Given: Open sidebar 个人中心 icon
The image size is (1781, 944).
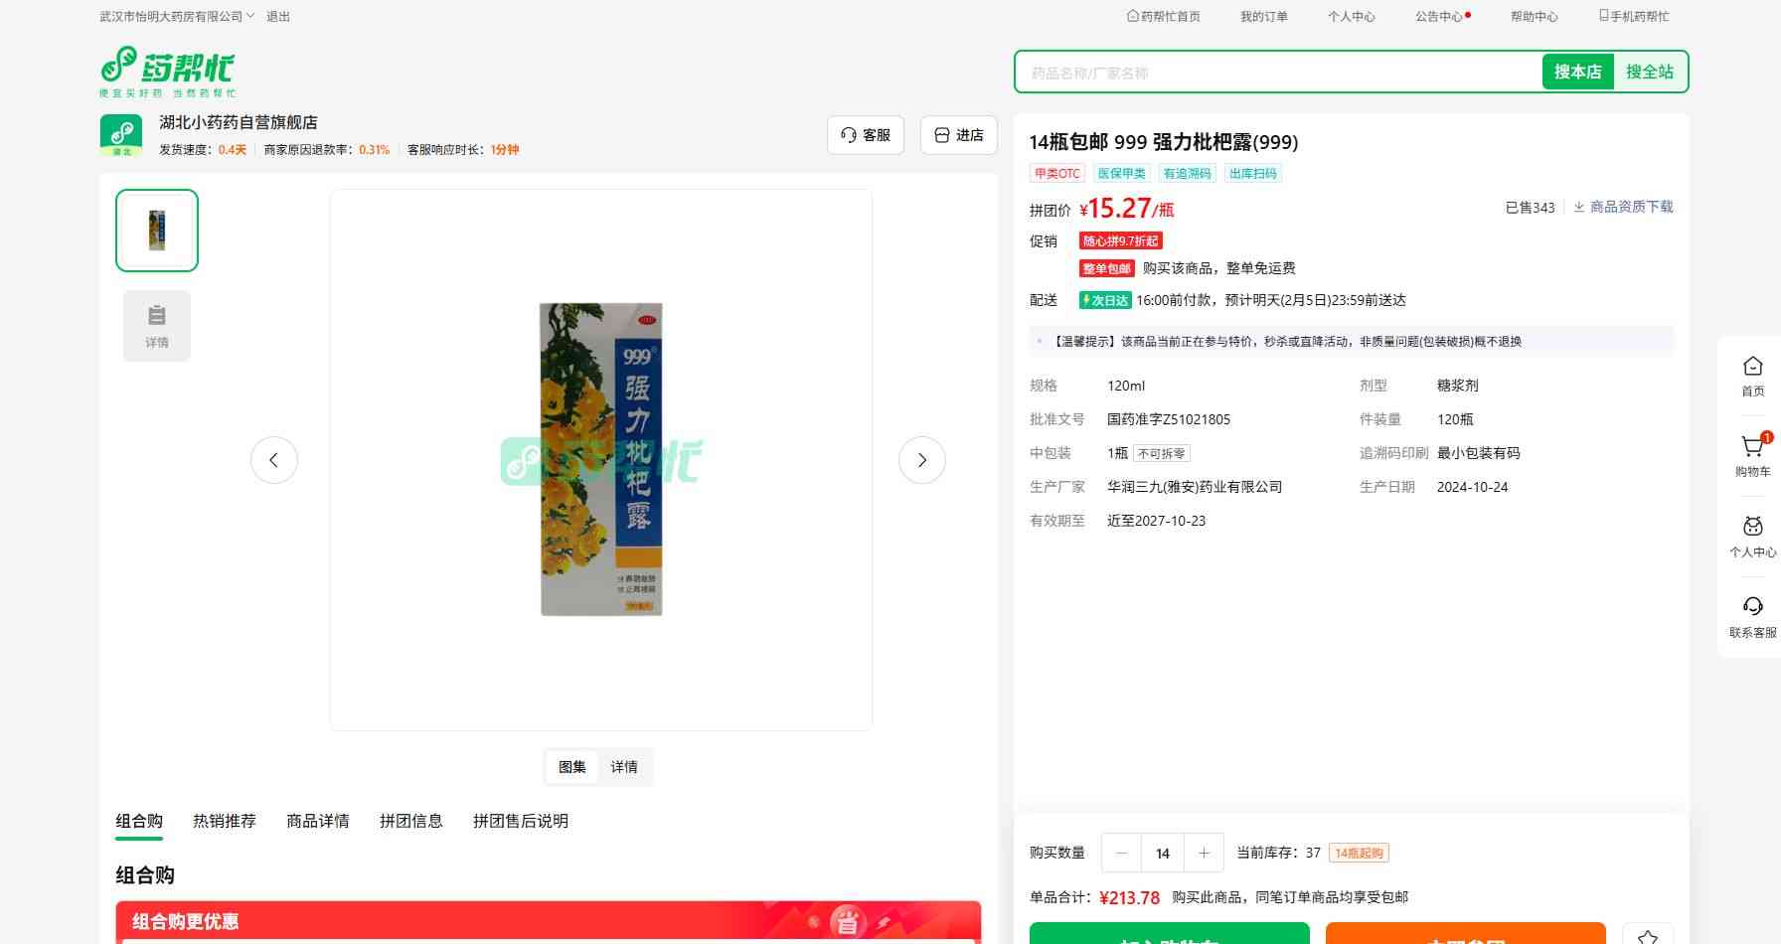Looking at the screenshot, I should tap(1752, 530).
